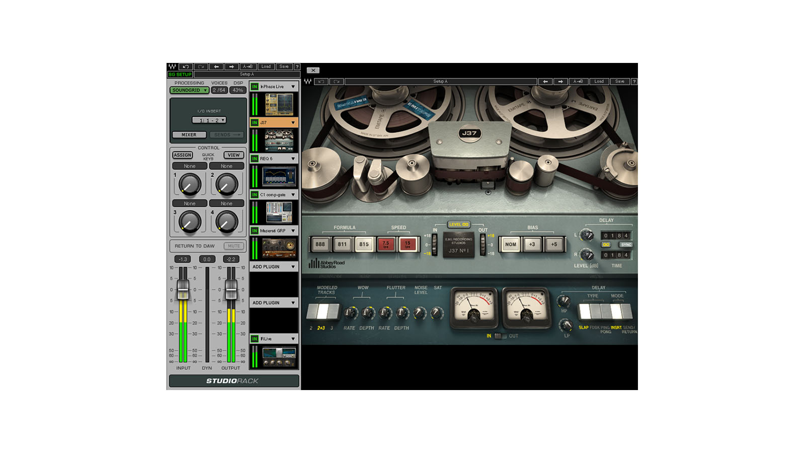
Task: Open the SOUNDGRID processing dropdown
Action: click(189, 90)
